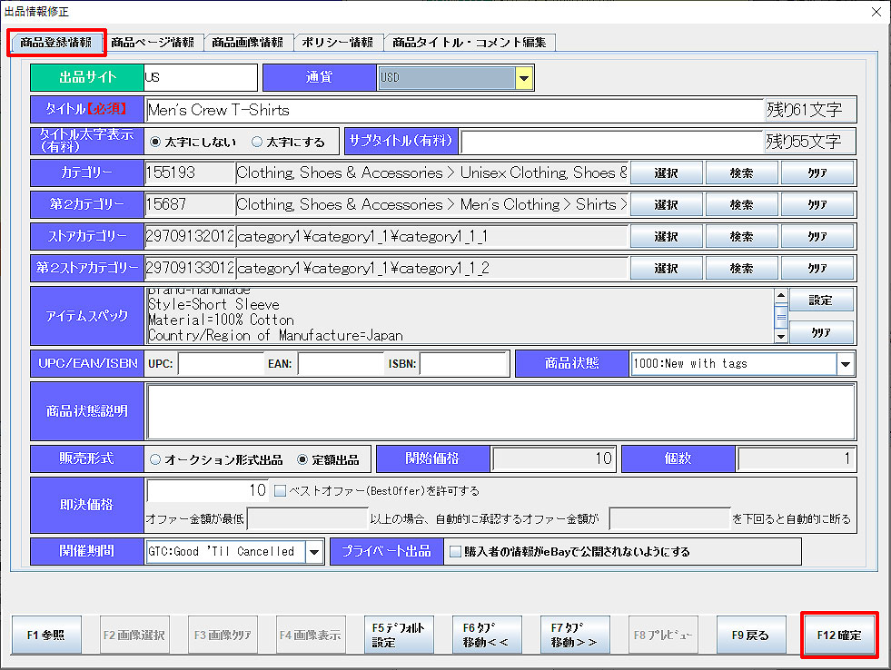The image size is (891, 670).
Task: Tick the private listing buyer-info checkbox
Action: 456,552
